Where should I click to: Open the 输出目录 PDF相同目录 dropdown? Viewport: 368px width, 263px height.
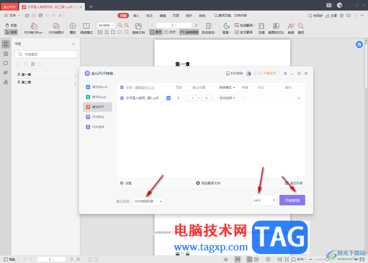pyautogui.click(x=149, y=201)
